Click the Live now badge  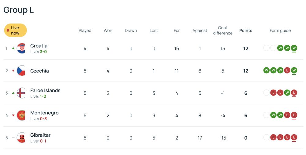tap(15, 30)
